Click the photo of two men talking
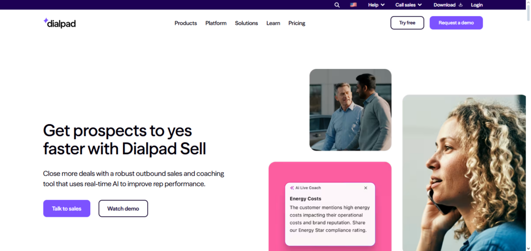The height and width of the screenshot is (251, 531). pos(351,110)
